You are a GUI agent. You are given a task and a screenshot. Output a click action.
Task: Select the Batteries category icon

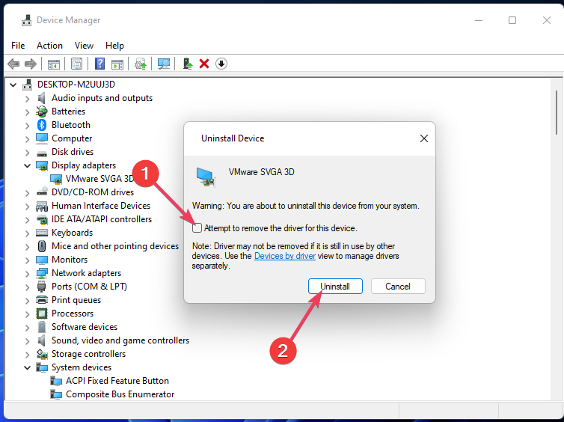pyautogui.click(x=42, y=111)
